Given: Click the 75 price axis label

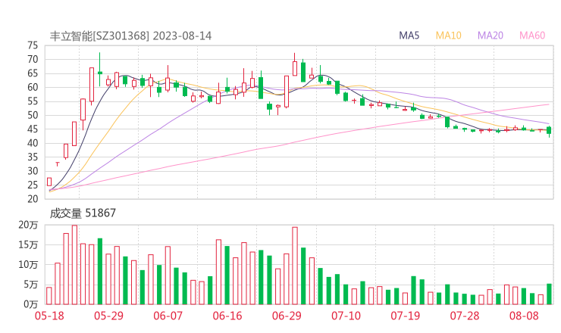Looking at the screenshot, I should pyautogui.click(x=33, y=45).
